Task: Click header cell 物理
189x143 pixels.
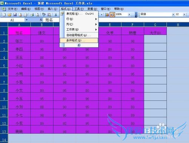Action: (132, 31)
